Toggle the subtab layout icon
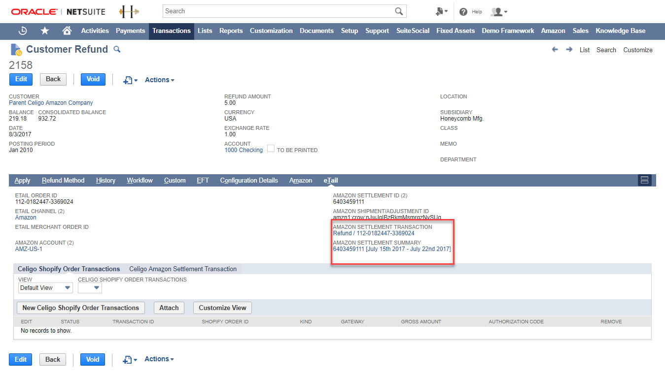This screenshot has height=376, width=665. [x=644, y=180]
